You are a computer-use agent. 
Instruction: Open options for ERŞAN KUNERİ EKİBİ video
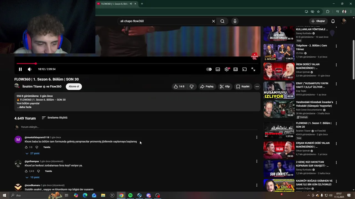336,144
